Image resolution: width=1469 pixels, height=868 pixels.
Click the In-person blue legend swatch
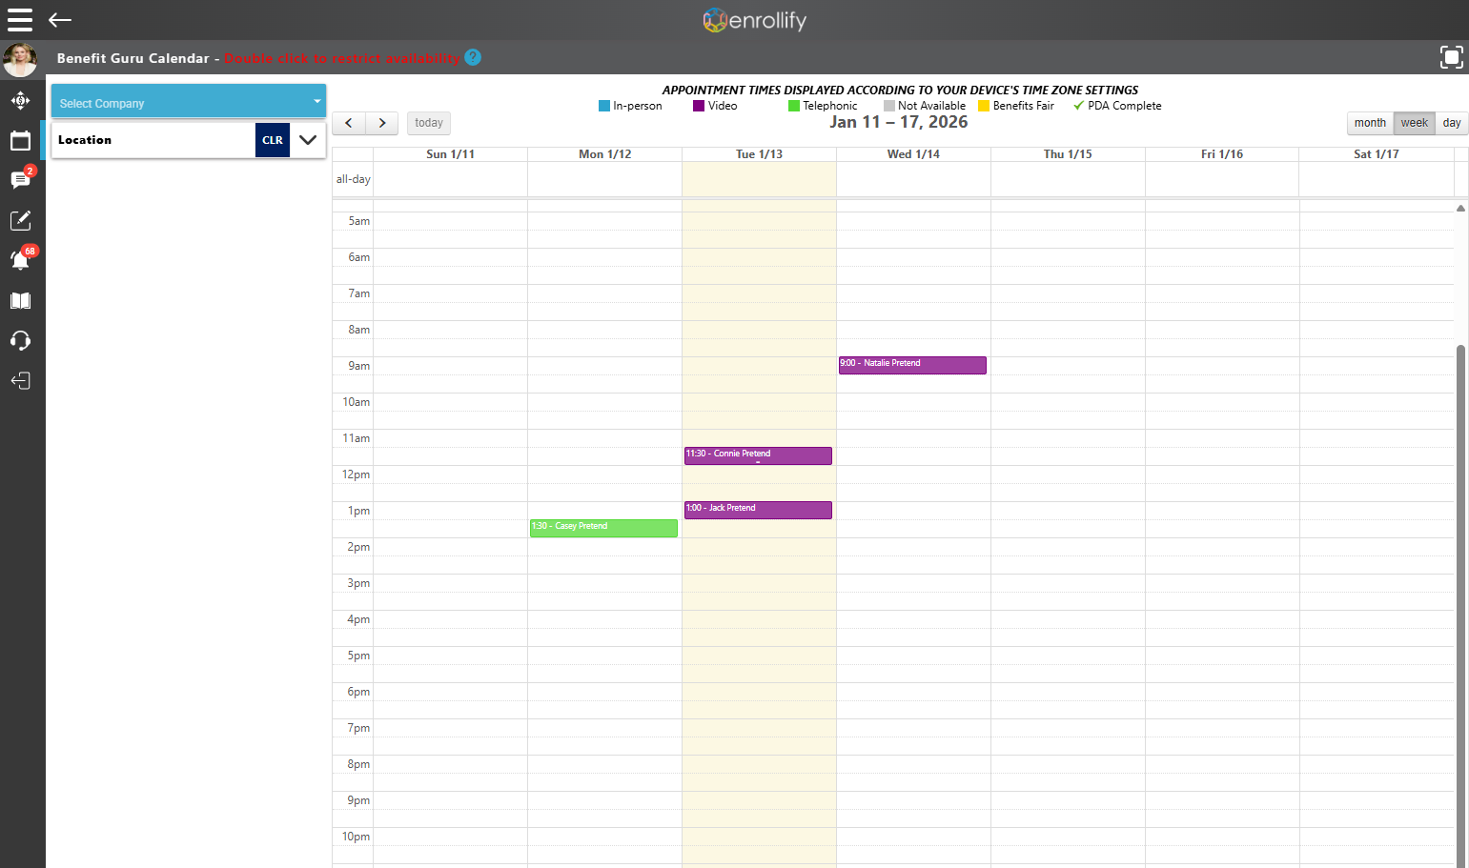604,106
